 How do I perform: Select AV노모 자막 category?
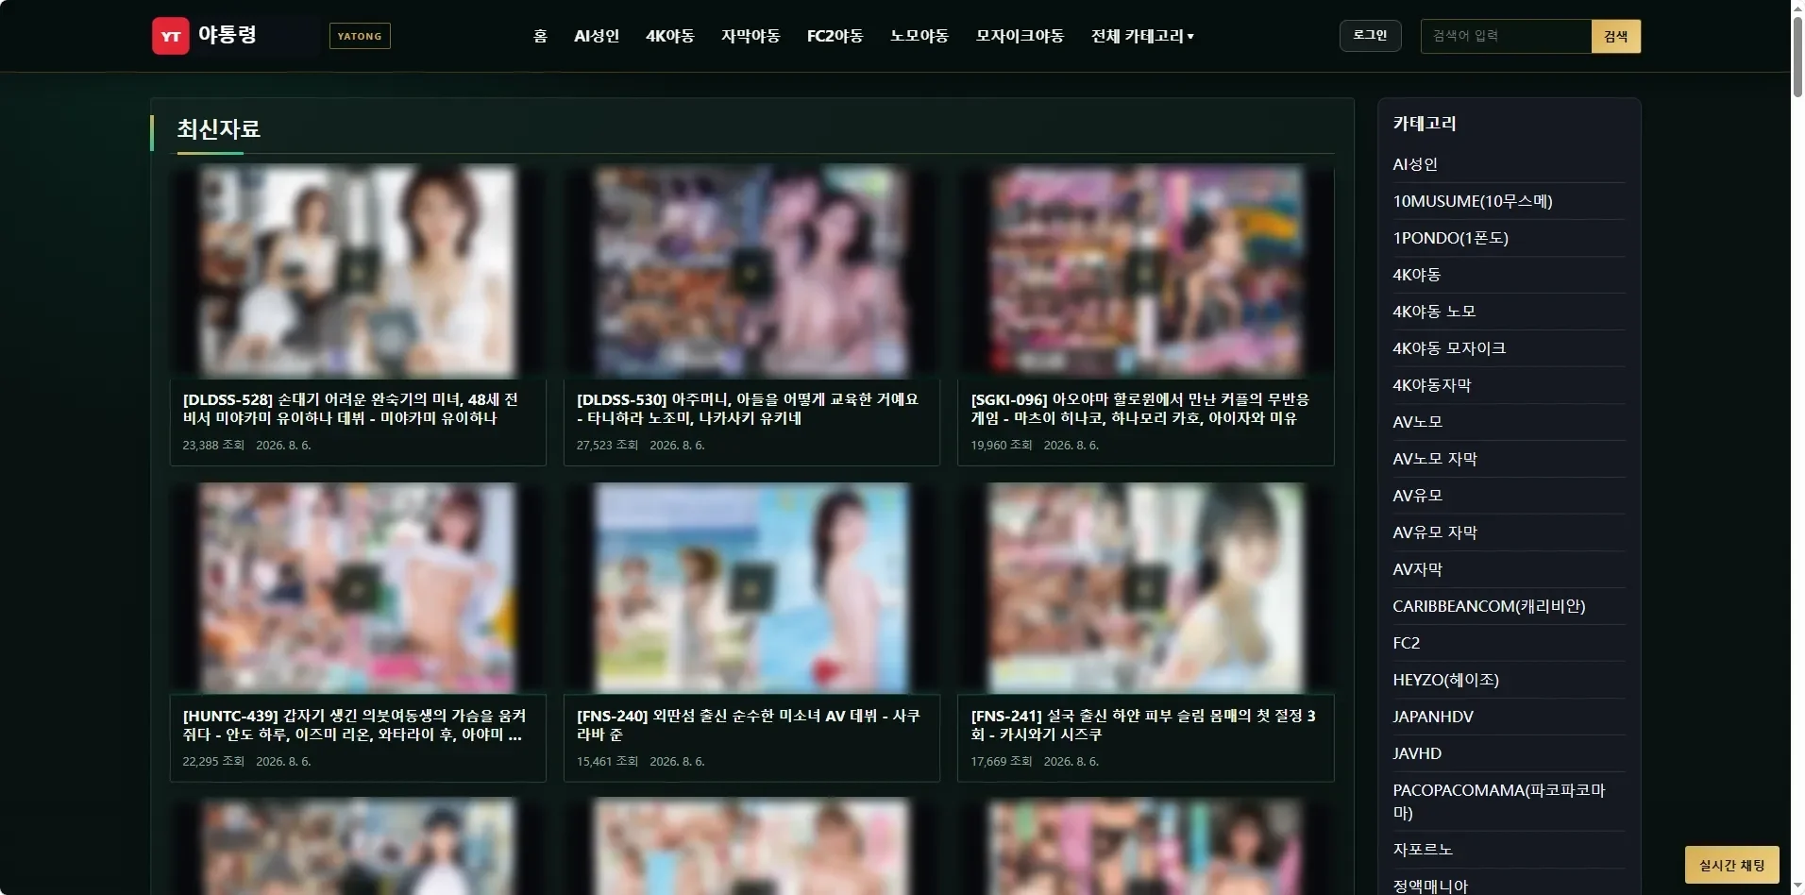pos(1435,459)
